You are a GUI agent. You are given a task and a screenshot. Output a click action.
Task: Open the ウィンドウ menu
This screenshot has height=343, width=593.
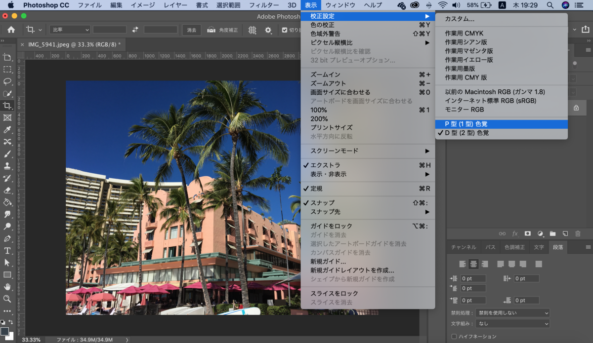pyautogui.click(x=340, y=6)
